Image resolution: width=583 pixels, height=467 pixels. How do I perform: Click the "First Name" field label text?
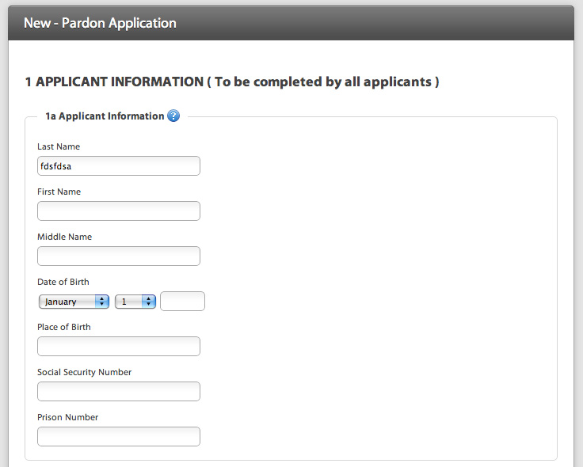click(x=59, y=192)
